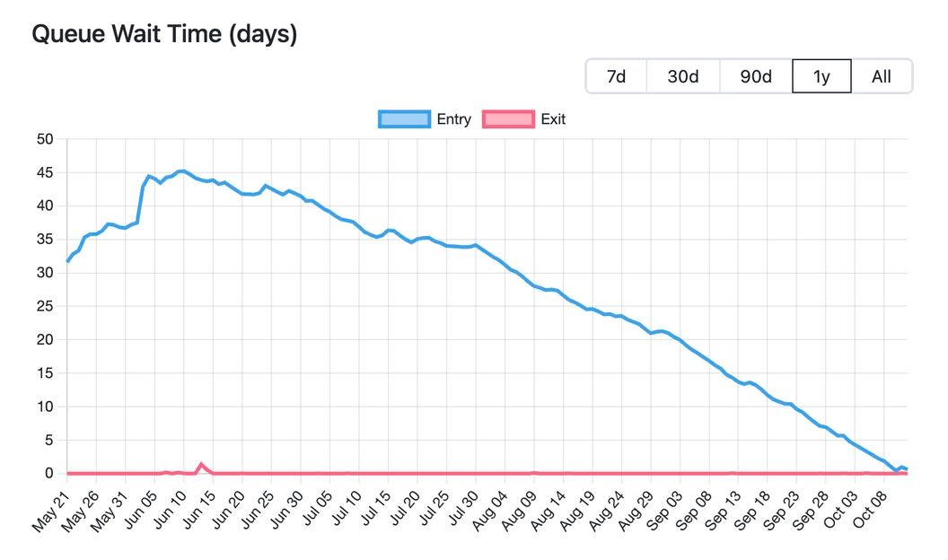Click the Oct 08 x-axis label

(x=873, y=509)
